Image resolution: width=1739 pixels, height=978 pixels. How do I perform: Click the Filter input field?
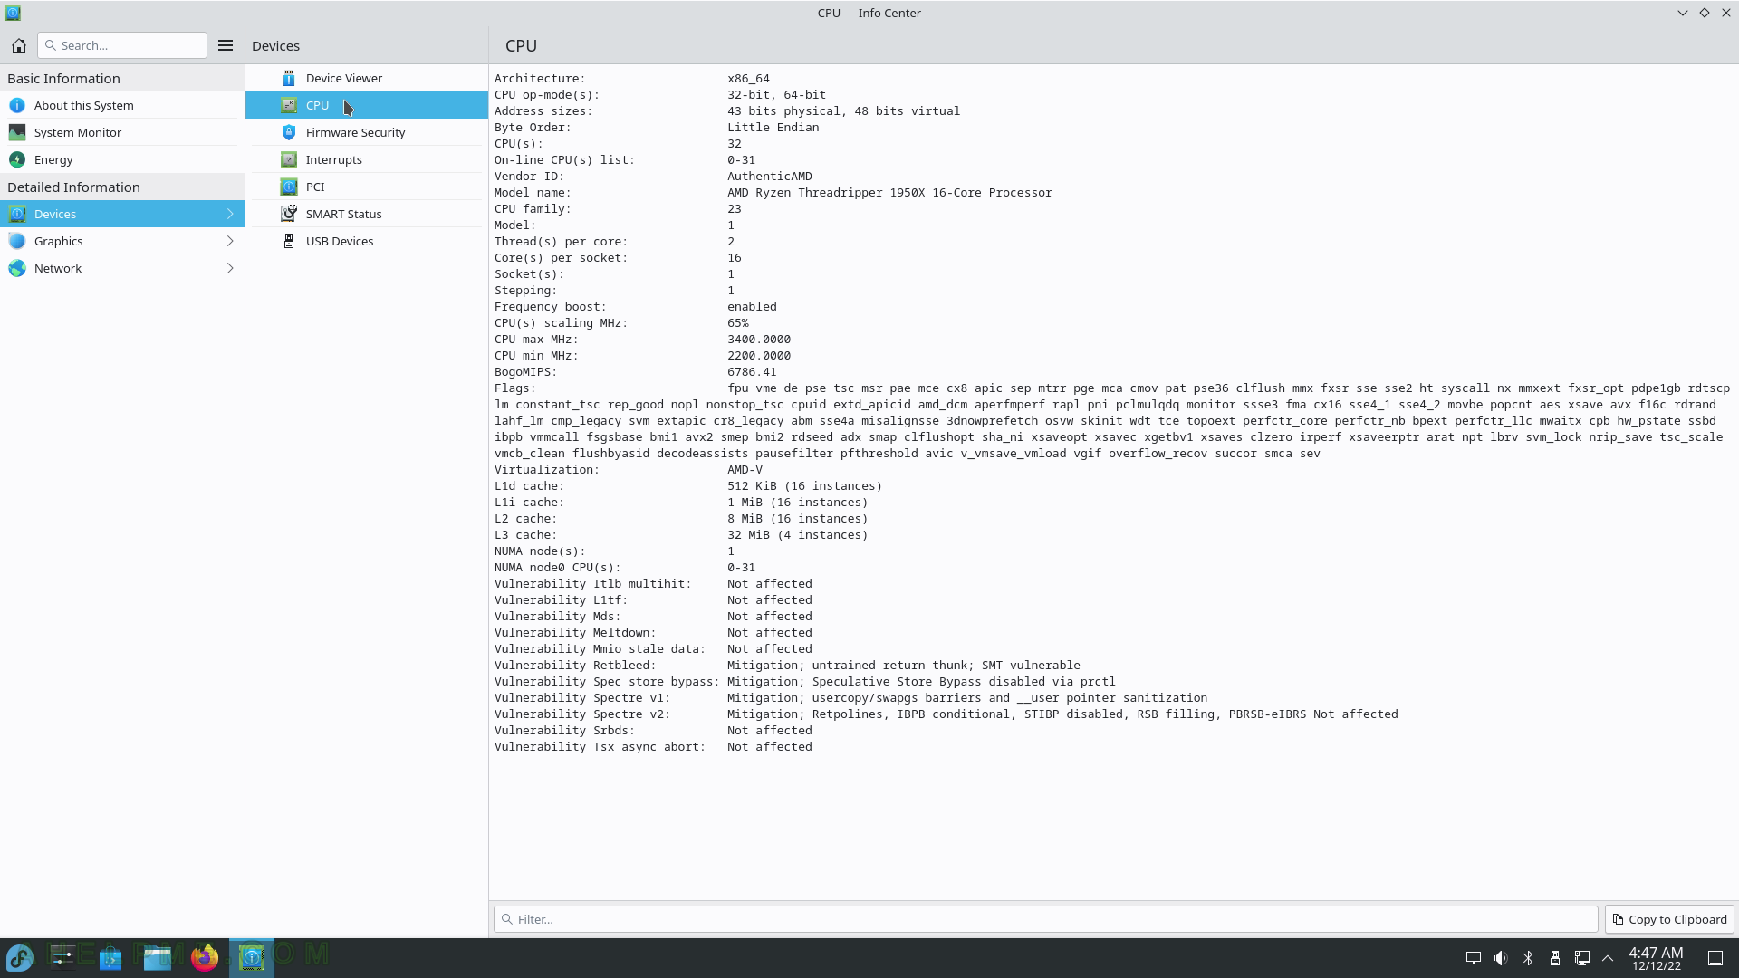tap(1046, 919)
